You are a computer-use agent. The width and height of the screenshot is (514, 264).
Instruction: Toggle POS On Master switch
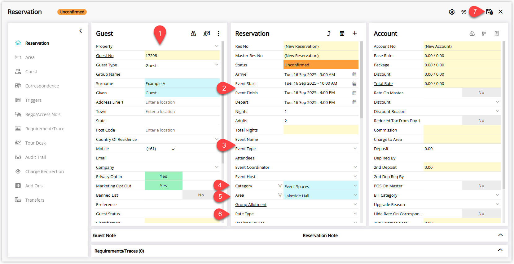481,186
